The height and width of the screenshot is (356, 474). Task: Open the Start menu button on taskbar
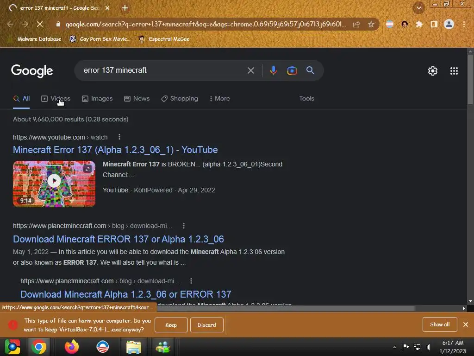pos(12,347)
